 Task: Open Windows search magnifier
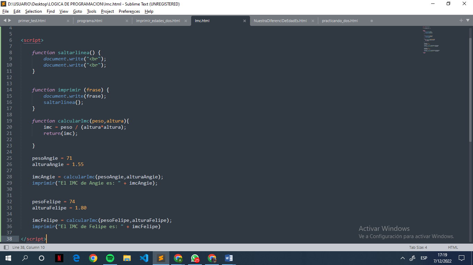(x=25, y=258)
